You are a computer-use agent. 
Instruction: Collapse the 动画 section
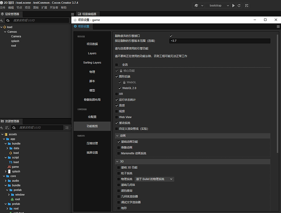coord(117,136)
